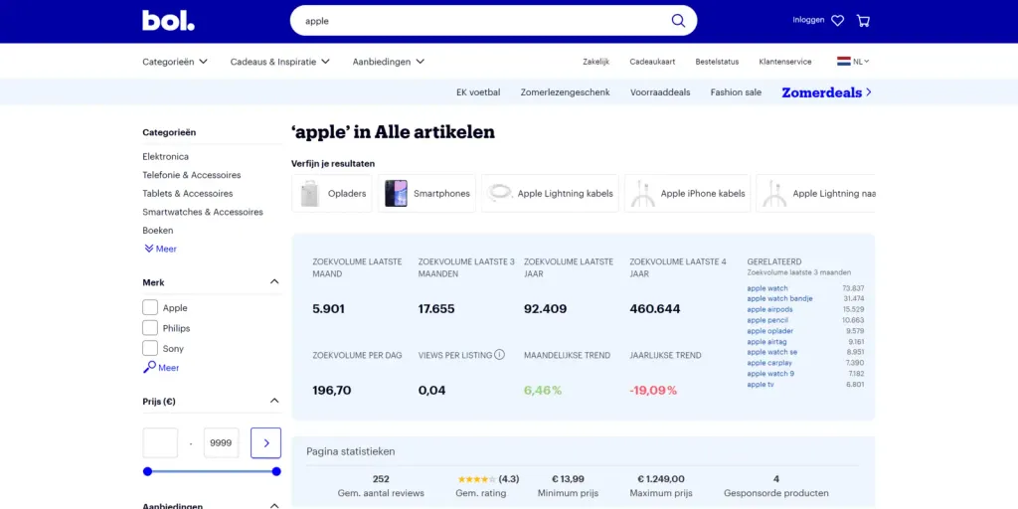Image resolution: width=1018 pixels, height=509 pixels.
Task: Click the yearly trend value -19,09%
Action: [x=653, y=390]
